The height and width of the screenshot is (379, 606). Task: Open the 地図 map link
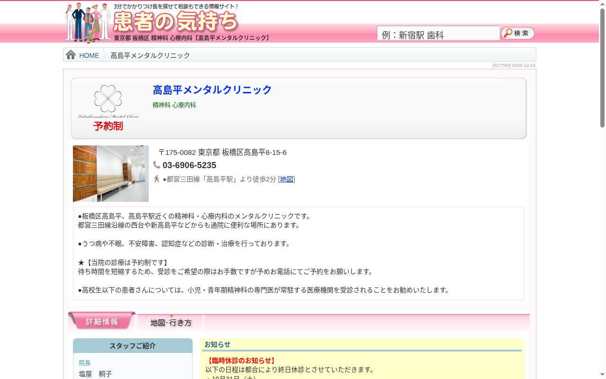point(286,179)
